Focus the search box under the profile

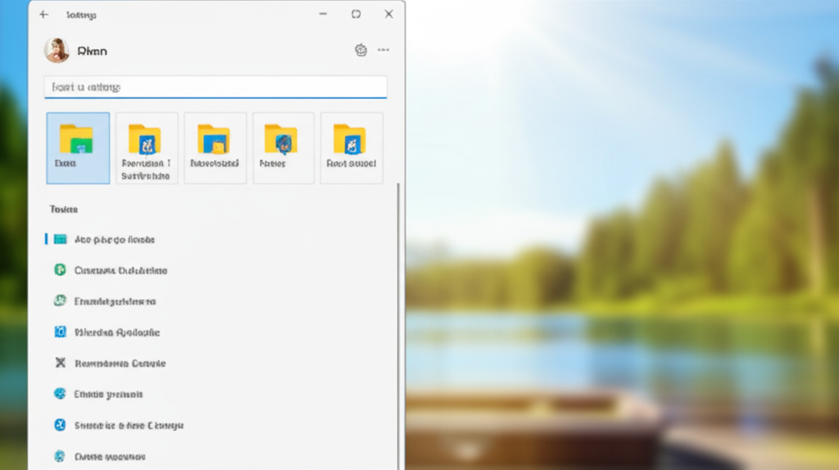click(215, 87)
